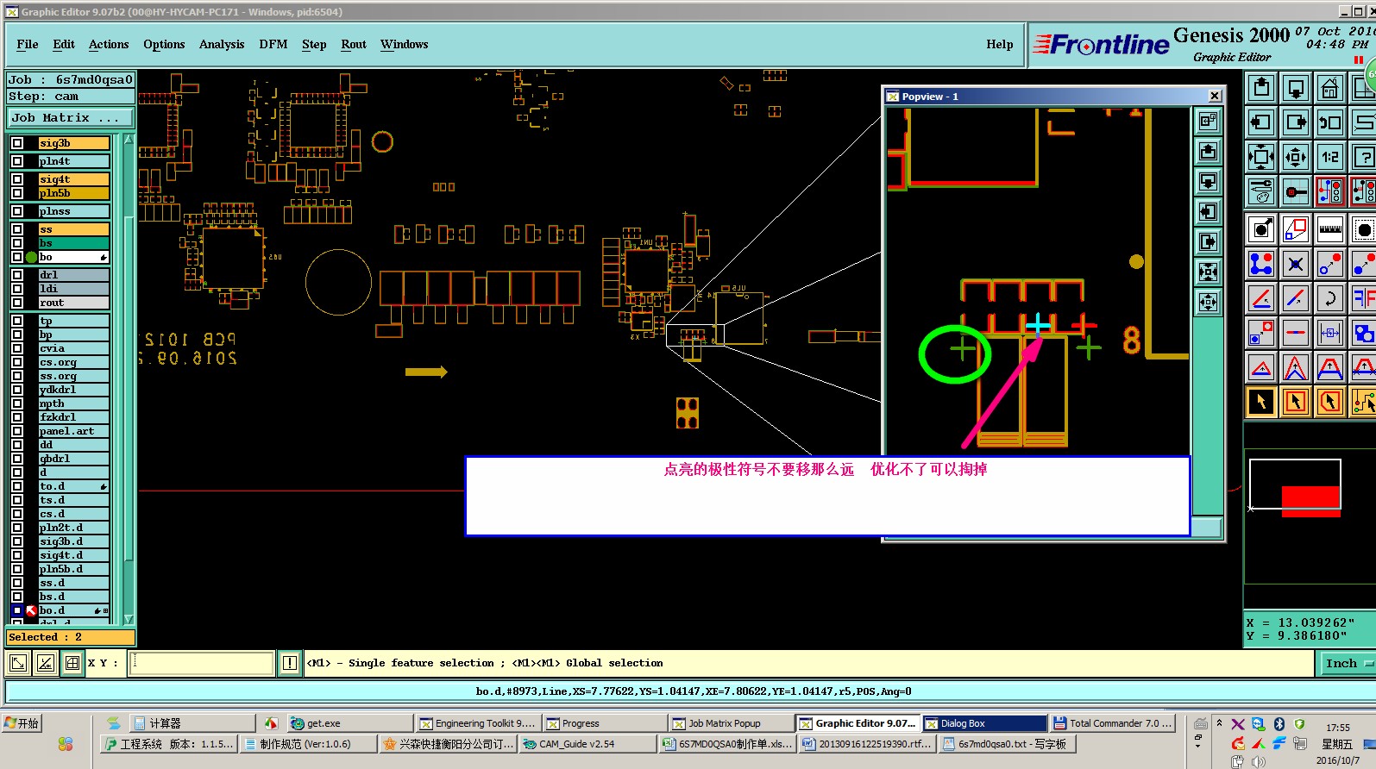Toggle display checkbox for layer bo
This screenshot has height=769, width=1376.
(x=17, y=257)
